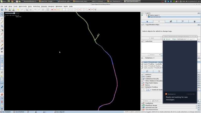The width and height of the screenshot is (201, 113).
Task: Open the Select button dropdown arrow in Selection panel
Action: [160, 55]
